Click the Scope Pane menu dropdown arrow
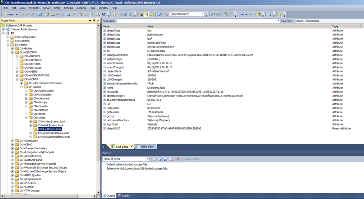364x199 pixels. click(x=90, y=21)
